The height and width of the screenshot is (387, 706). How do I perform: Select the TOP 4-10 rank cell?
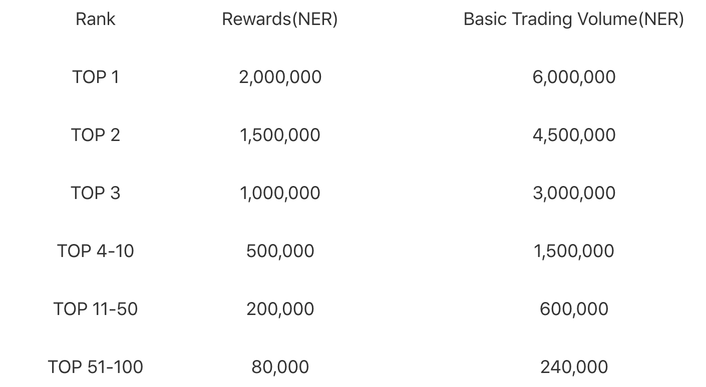[x=96, y=251]
